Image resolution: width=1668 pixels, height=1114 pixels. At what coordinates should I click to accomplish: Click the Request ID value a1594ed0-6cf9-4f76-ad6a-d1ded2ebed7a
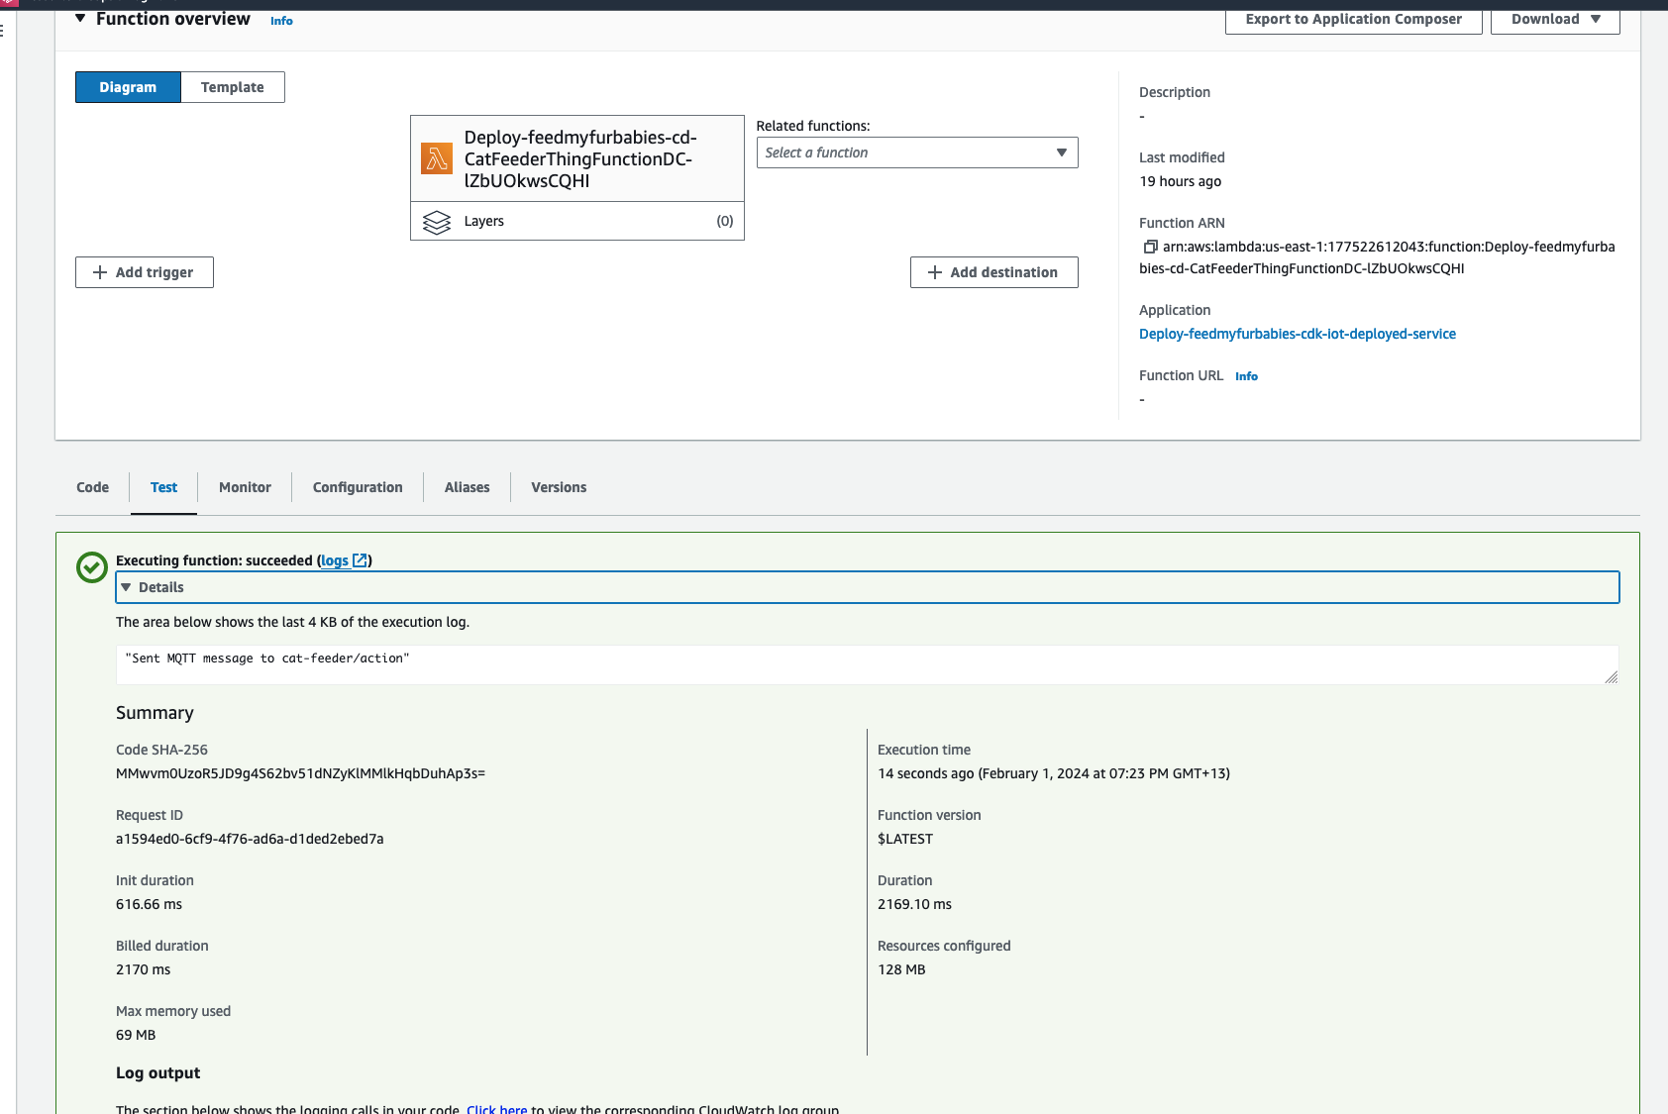pyautogui.click(x=250, y=839)
